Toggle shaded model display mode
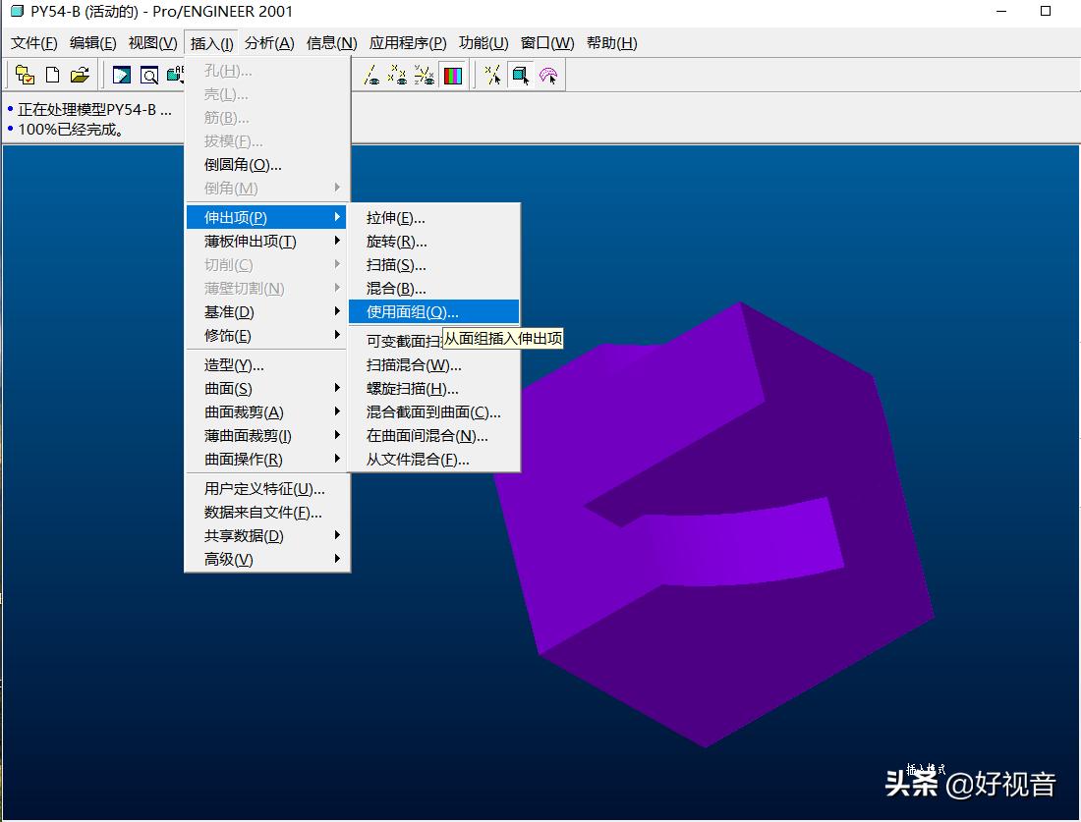 [521, 75]
